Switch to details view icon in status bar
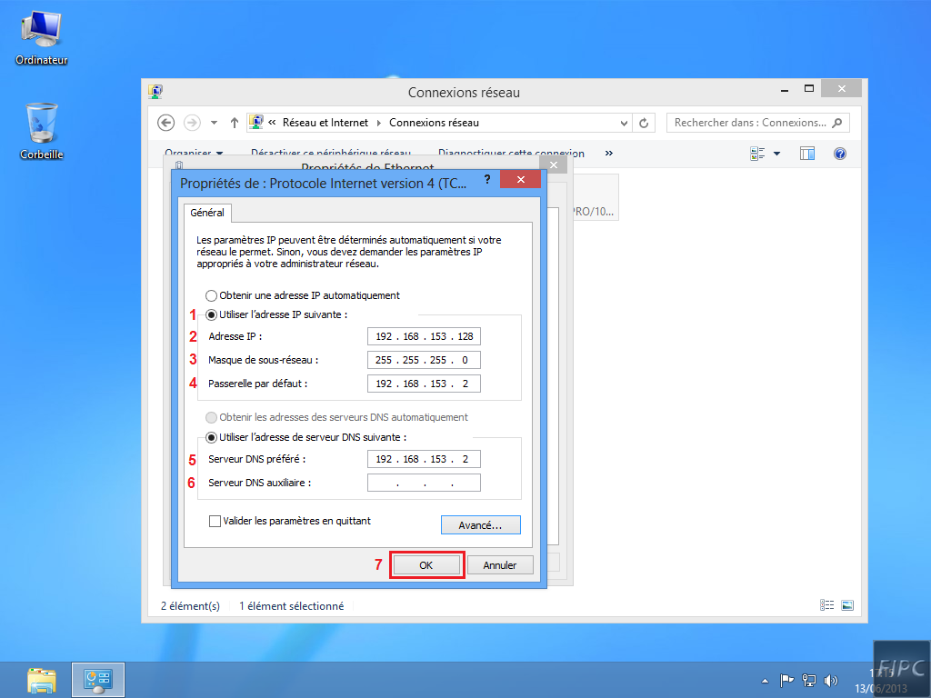This screenshot has height=698, width=931. tap(826, 605)
